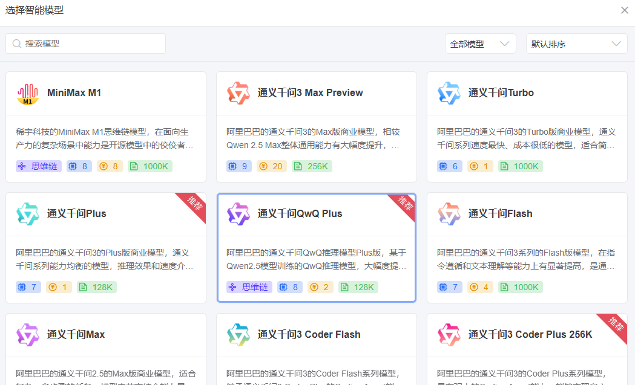Click the 通义千问3 Coder Flash logo icon
635x385 pixels.
238,335
